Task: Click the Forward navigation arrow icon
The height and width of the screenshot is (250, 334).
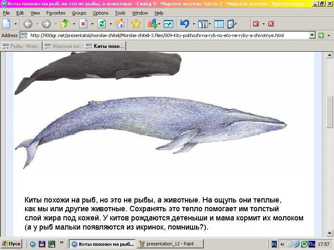Action: point(46,23)
